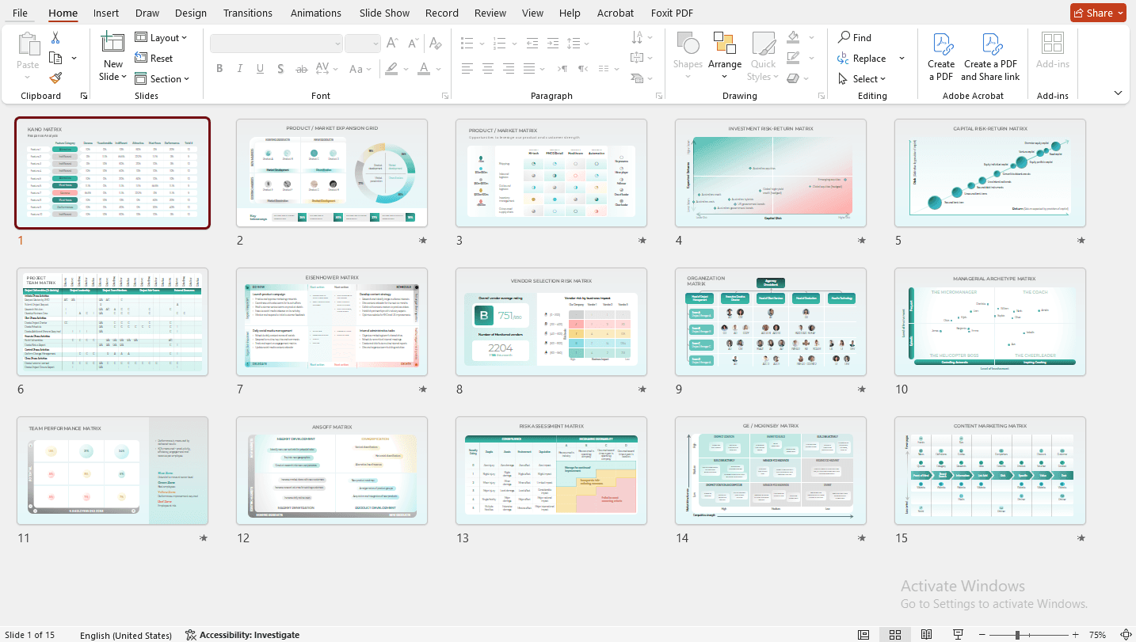Viewport: 1136px width, 642px height.
Task: Open the Share button dropdown
Action: pyautogui.click(x=1098, y=13)
